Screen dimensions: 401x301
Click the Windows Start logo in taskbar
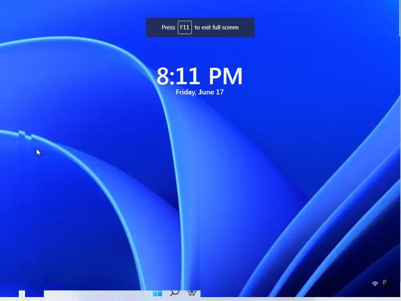157,293
